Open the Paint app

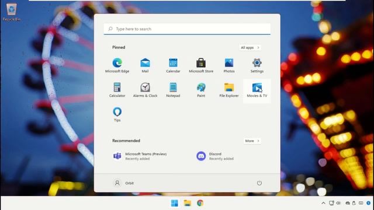tap(201, 90)
